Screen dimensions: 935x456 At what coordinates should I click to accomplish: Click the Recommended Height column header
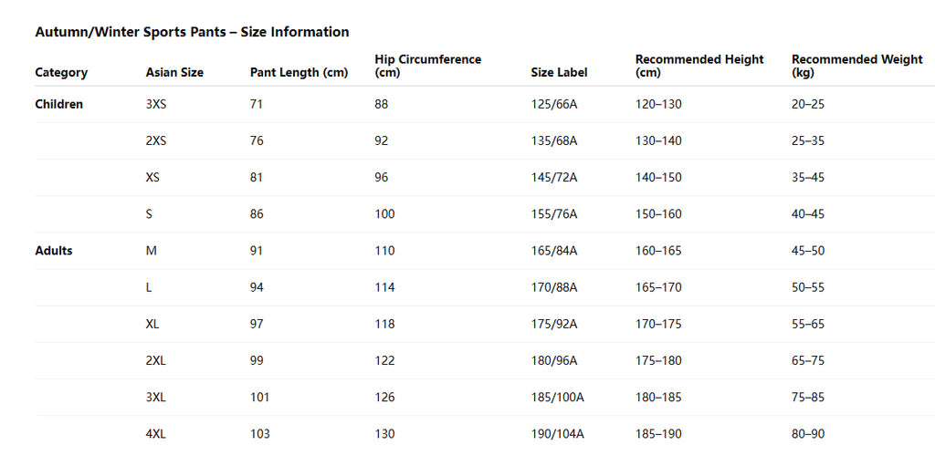pos(699,66)
